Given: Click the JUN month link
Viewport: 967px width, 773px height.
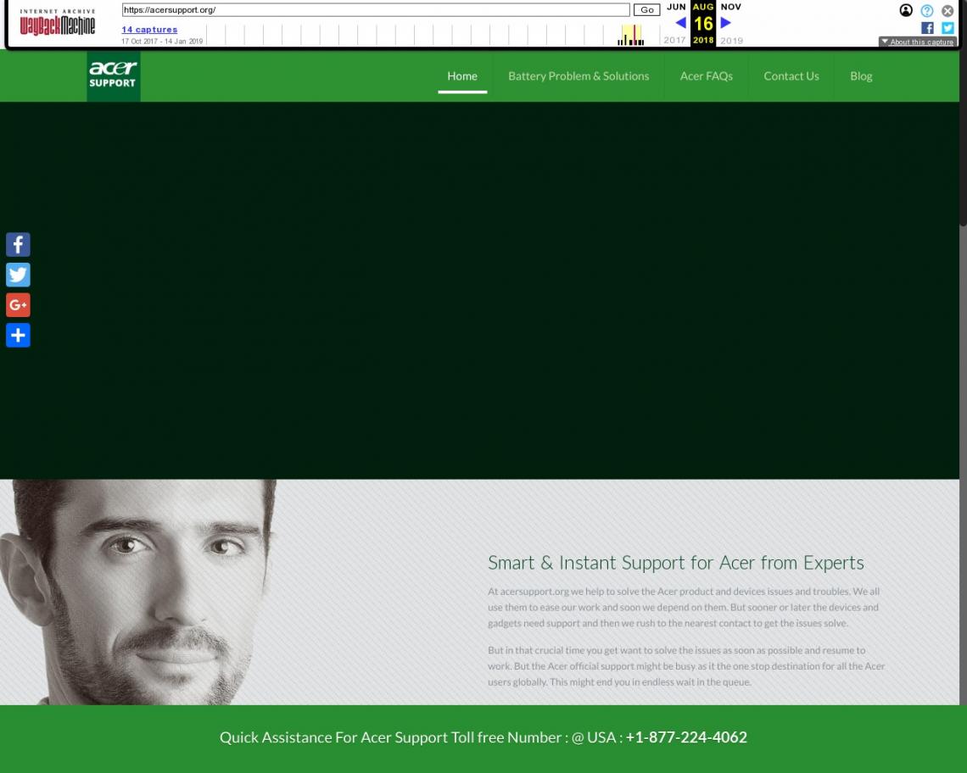Looking at the screenshot, I should point(676,7).
